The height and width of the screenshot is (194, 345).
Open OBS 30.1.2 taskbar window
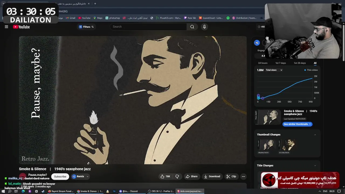(x=161, y=191)
